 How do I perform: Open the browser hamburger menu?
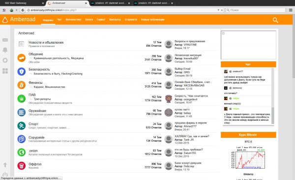click(x=291, y=10)
